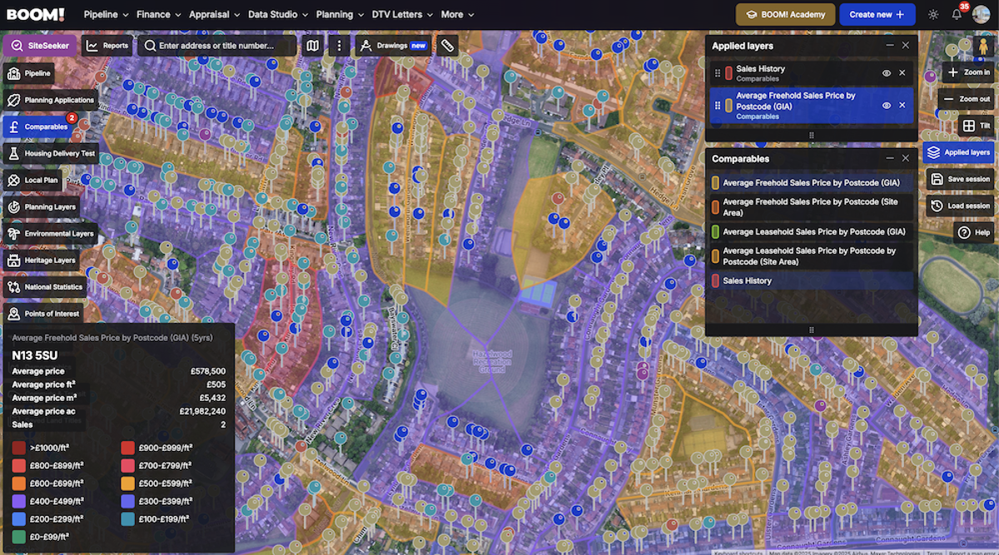This screenshot has width=999, height=555.
Task: Open the SiteSeeker search tool
Action: (40, 46)
